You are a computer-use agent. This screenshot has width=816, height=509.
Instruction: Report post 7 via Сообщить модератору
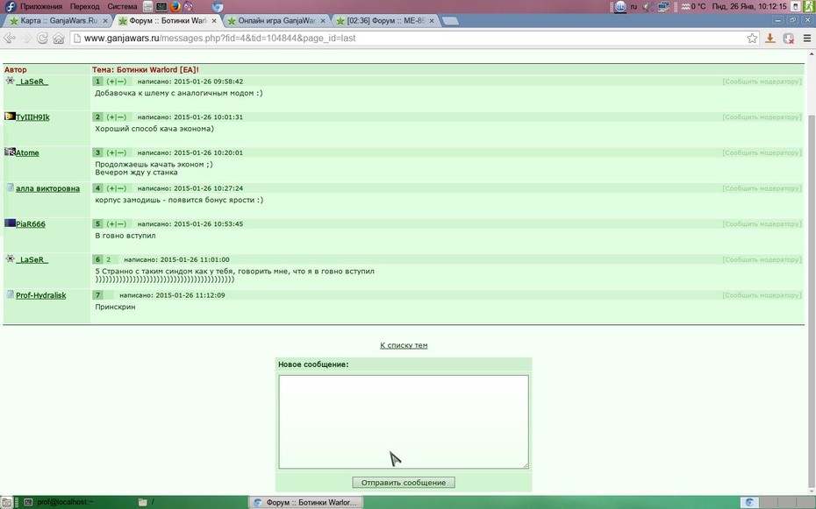click(x=762, y=295)
